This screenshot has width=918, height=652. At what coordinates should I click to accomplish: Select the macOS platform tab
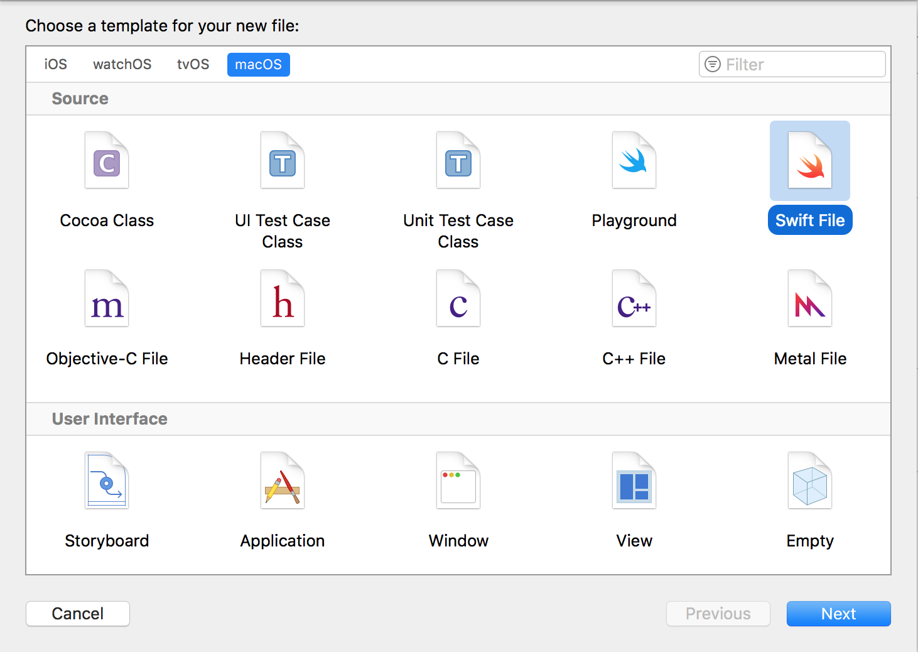pos(258,64)
